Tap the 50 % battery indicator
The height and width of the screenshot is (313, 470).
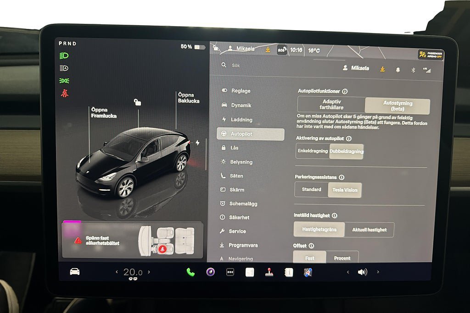193,47
